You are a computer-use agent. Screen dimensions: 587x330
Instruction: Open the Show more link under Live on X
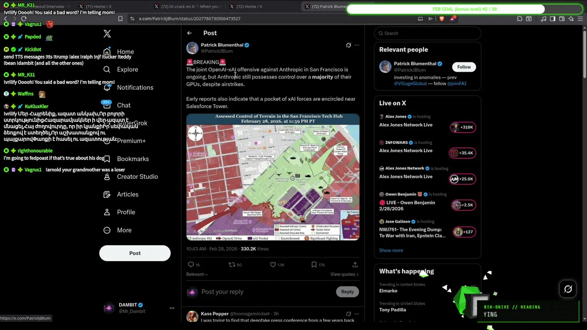click(391, 250)
